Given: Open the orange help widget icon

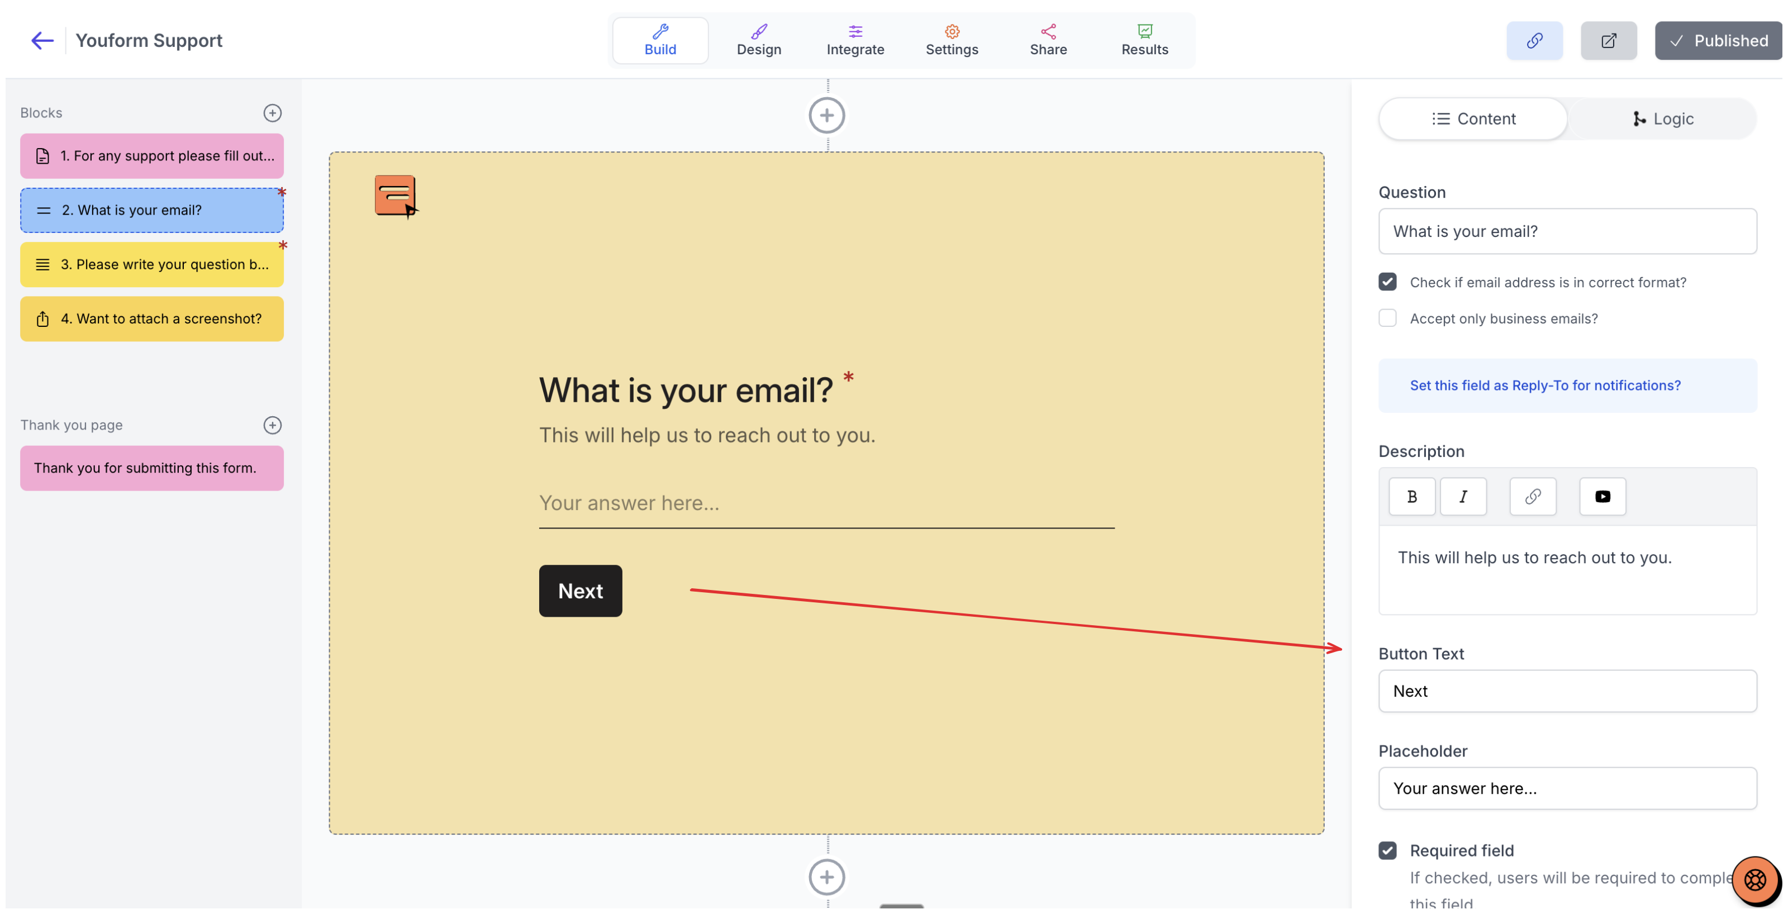Looking at the screenshot, I should 1754,880.
